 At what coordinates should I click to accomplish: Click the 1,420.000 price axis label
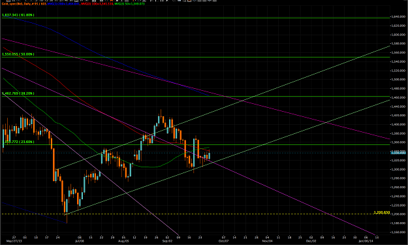398,116
